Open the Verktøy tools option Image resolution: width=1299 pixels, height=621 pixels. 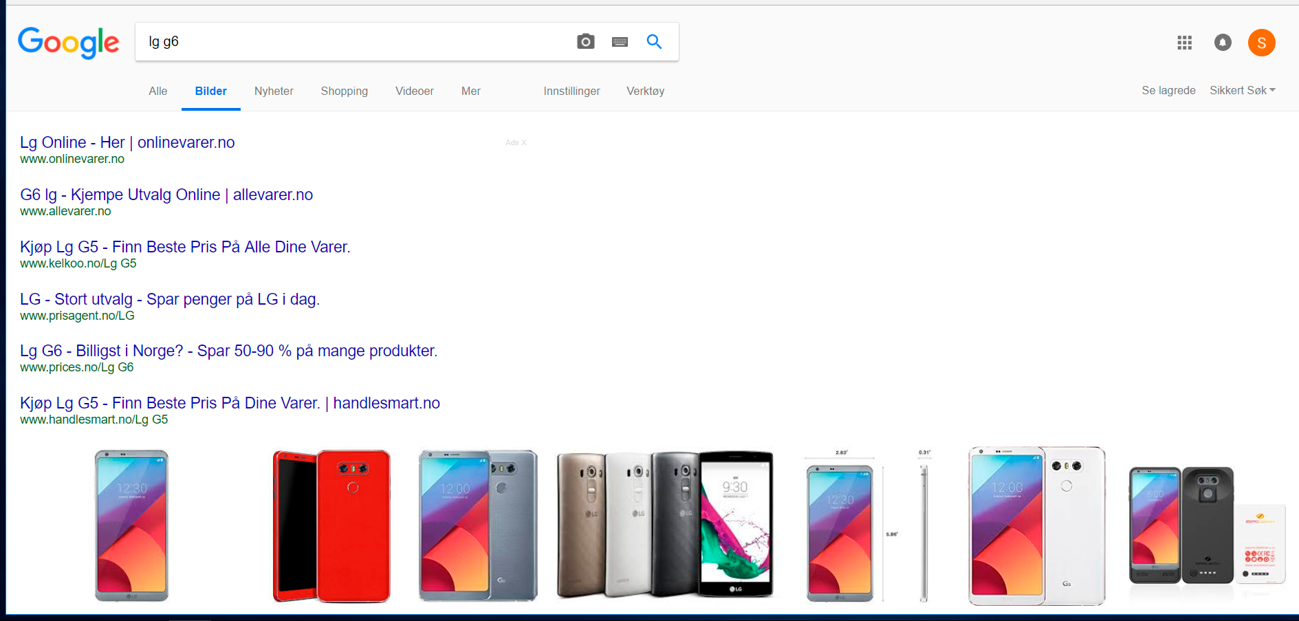coord(645,91)
